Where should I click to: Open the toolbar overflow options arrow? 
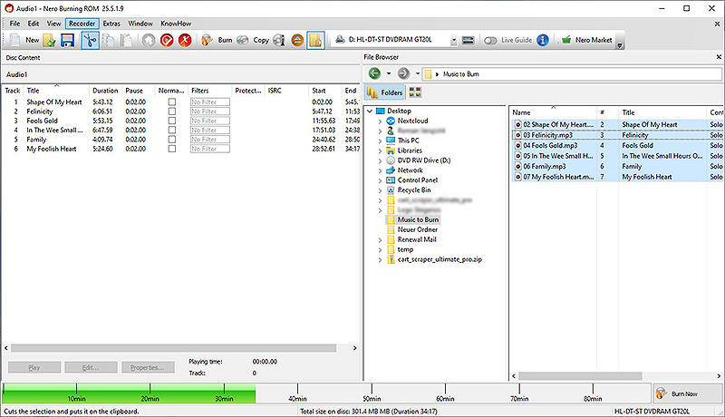[620, 45]
